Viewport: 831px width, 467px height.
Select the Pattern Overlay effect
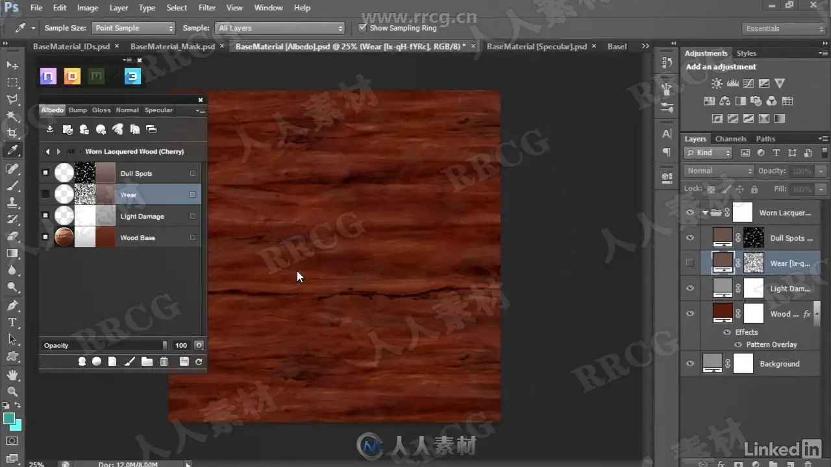(771, 344)
